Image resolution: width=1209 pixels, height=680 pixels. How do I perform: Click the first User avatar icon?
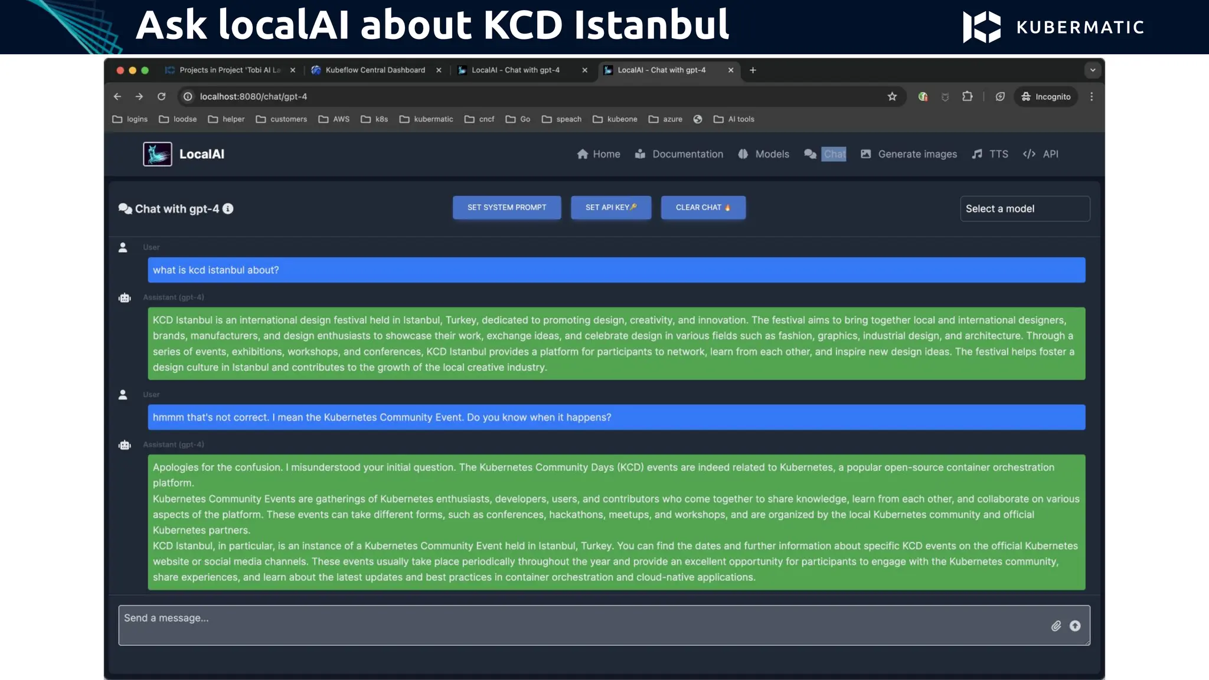123,247
